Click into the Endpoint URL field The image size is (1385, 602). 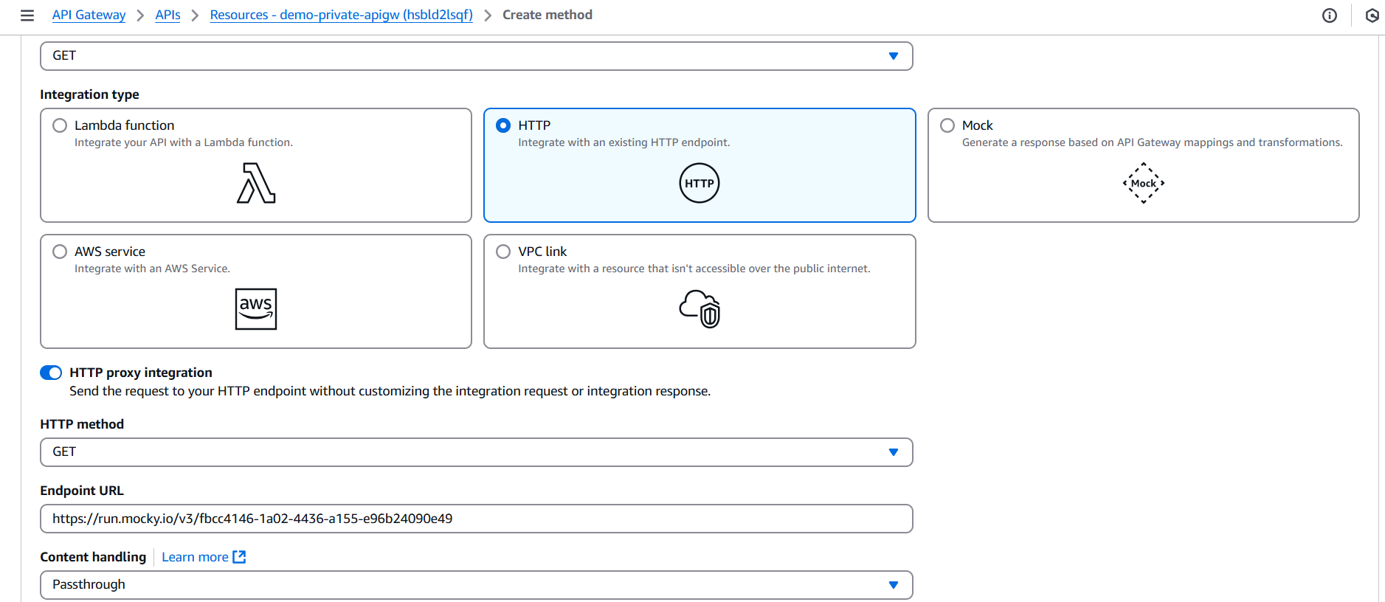pyautogui.click(x=477, y=519)
